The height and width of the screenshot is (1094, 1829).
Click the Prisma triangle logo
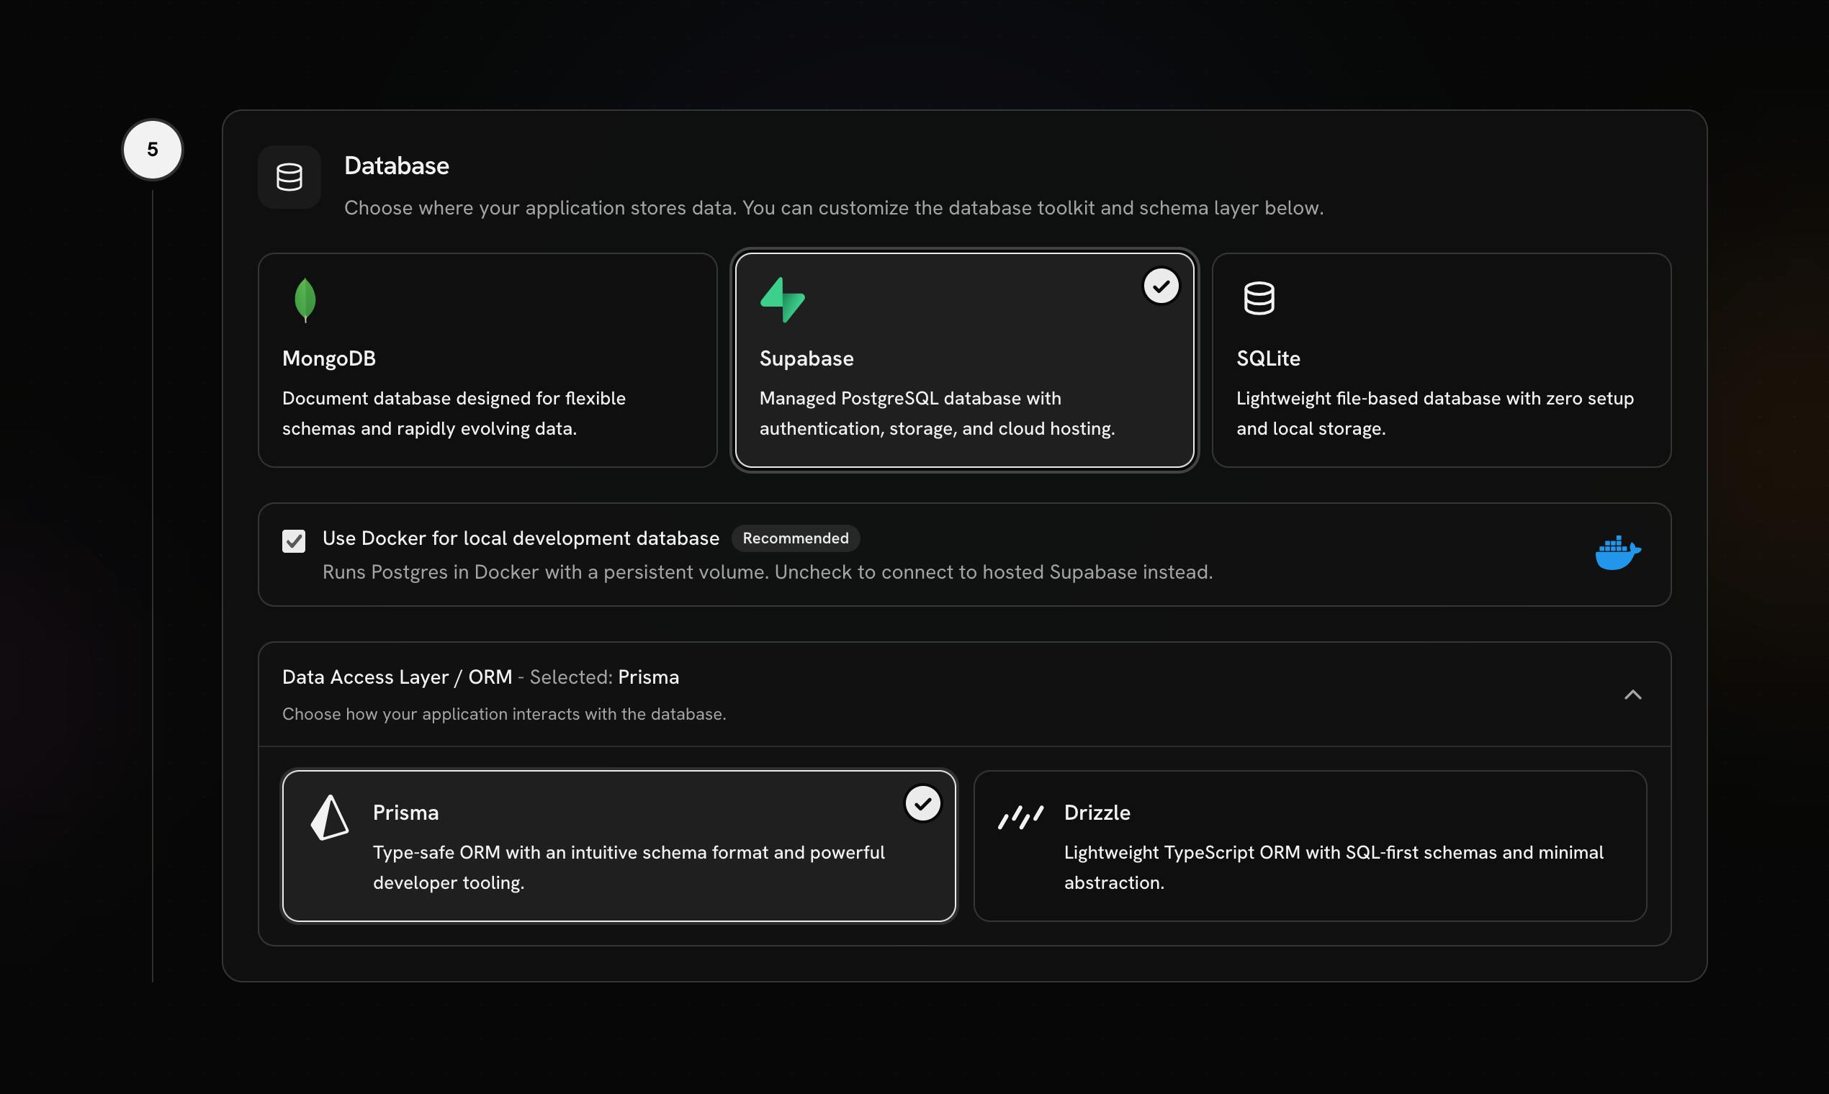click(330, 818)
